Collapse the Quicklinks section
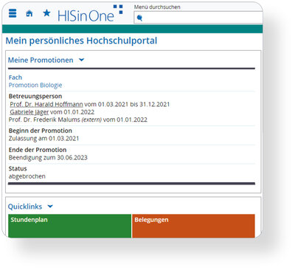 [x=50, y=207]
